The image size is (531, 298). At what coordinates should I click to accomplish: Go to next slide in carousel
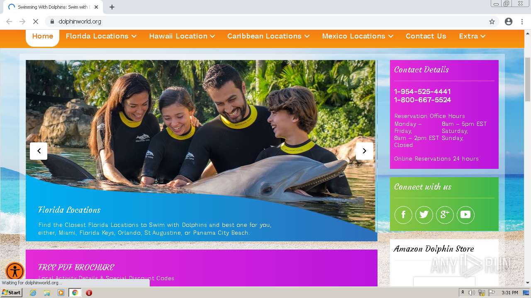click(x=364, y=151)
